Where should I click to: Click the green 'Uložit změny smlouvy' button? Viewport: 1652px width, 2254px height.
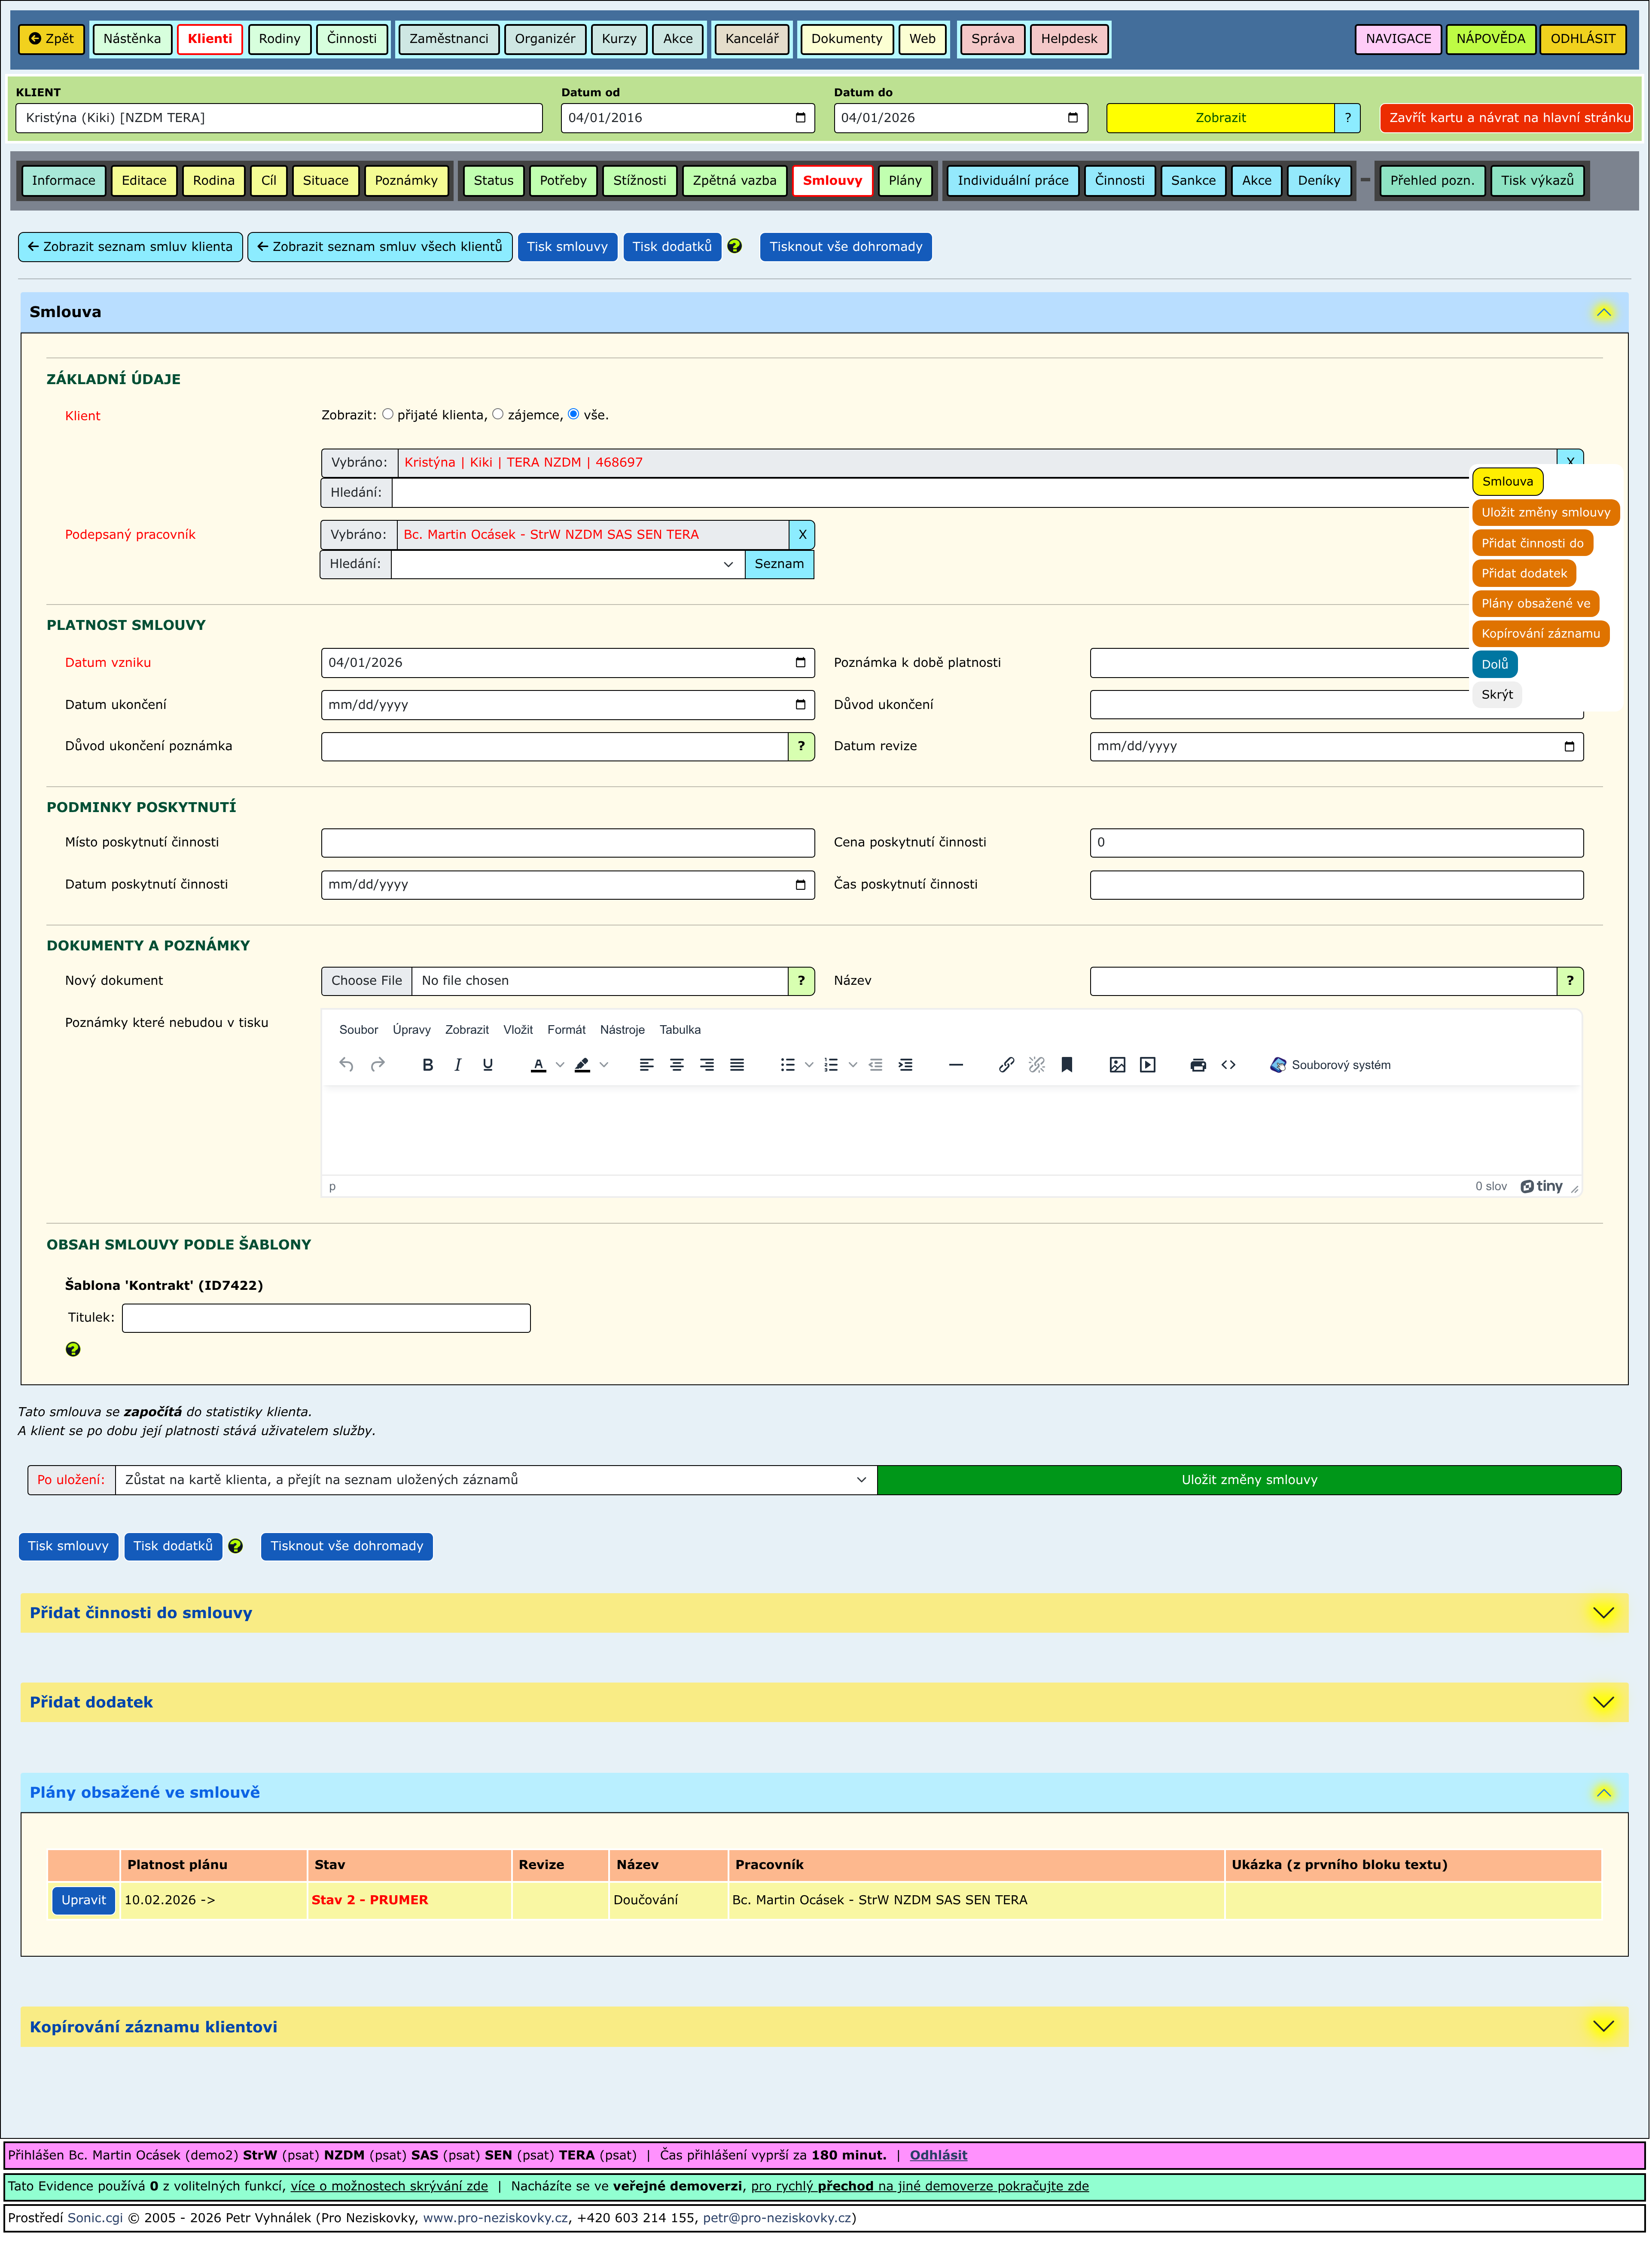pyautogui.click(x=1250, y=1481)
